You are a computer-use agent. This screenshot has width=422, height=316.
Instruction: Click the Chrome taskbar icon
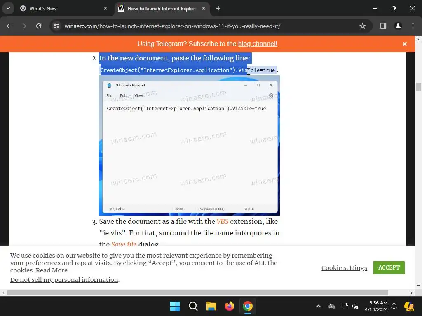point(248,306)
